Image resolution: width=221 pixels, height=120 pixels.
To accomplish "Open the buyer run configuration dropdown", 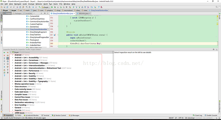I will (x=46, y=7).
